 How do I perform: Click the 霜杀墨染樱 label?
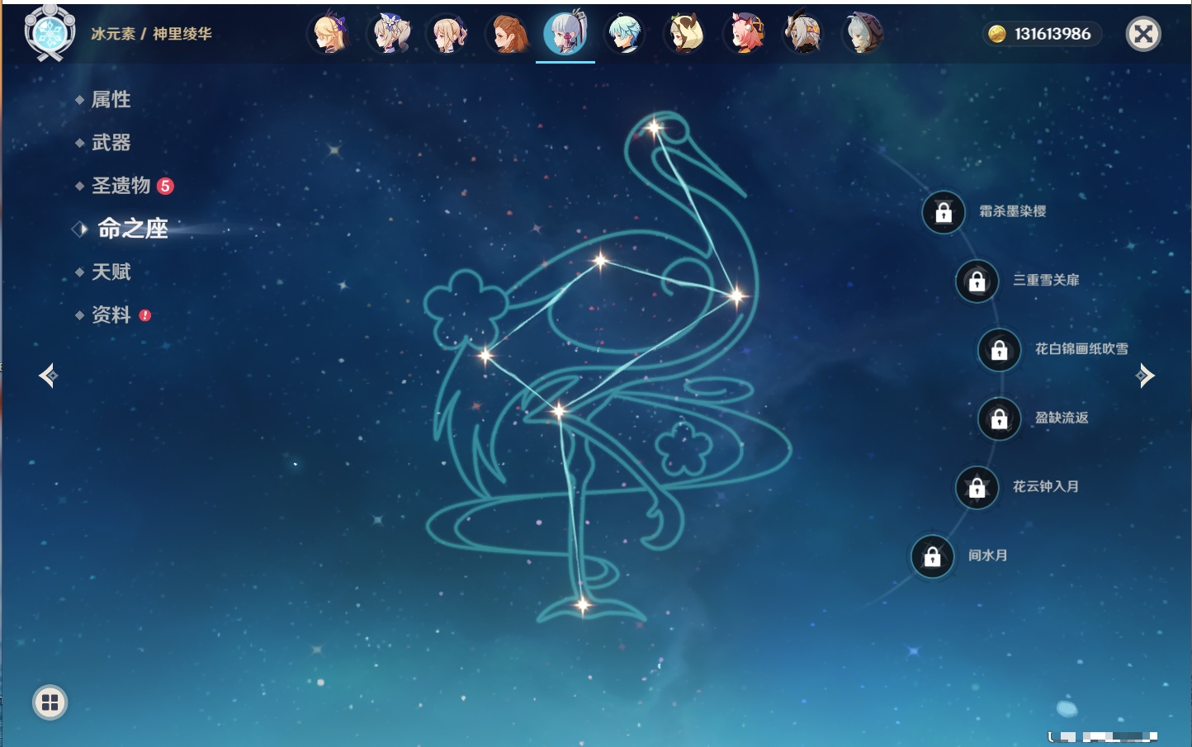1013,211
